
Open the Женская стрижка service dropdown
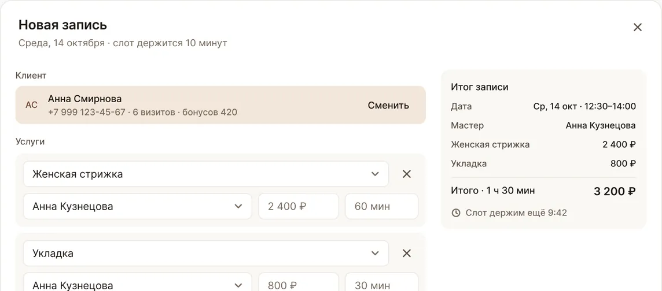click(205, 174)
